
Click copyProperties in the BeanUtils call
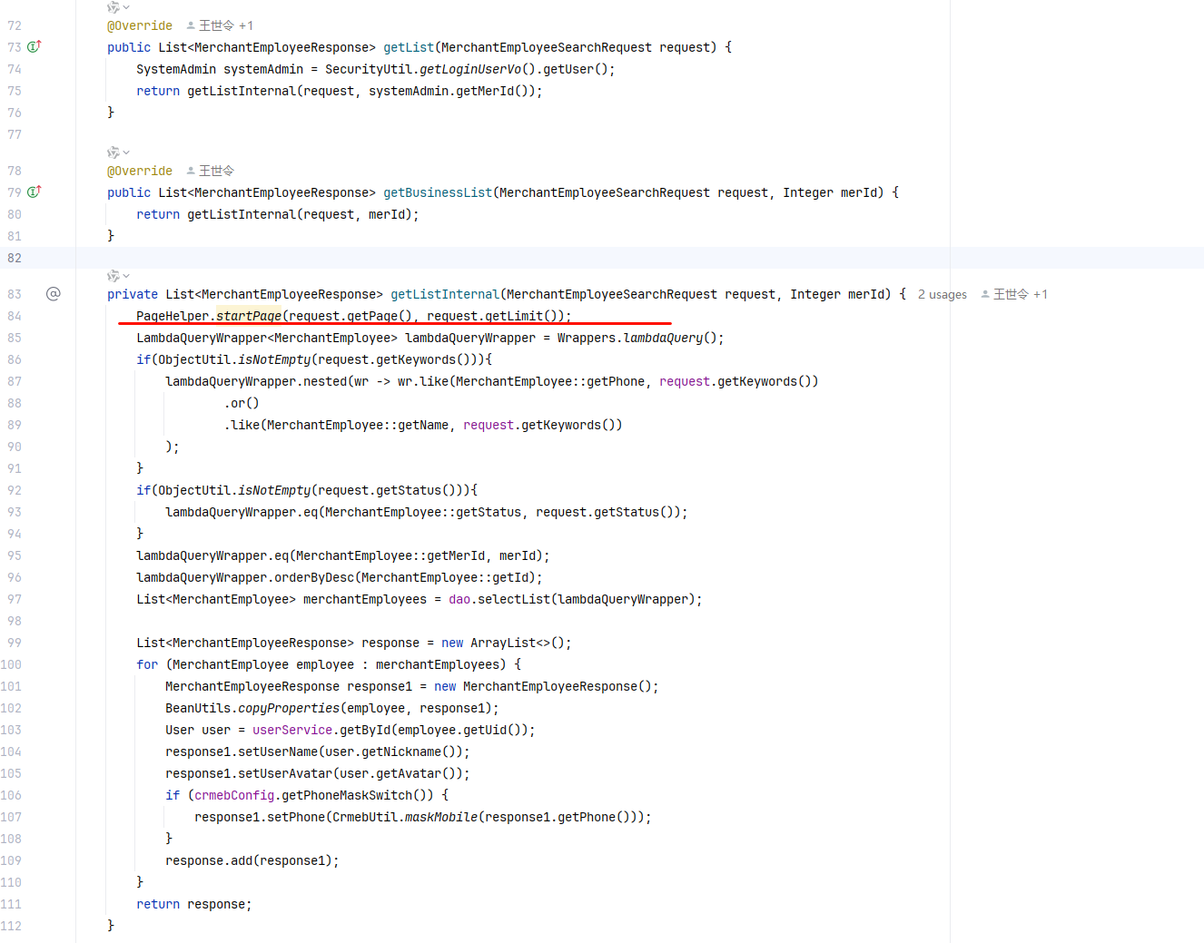(x=289, y=708)
